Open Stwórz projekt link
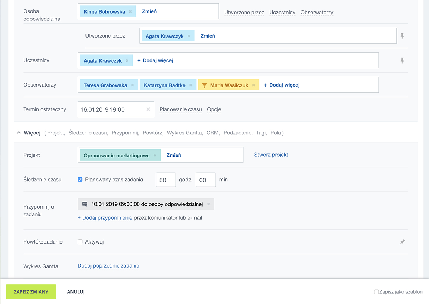 tap(271, 155)
